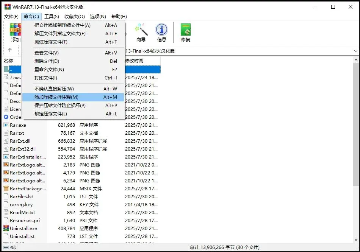
Task: Click the vertical scrollbar thumb
Action: tap(356, 124)
